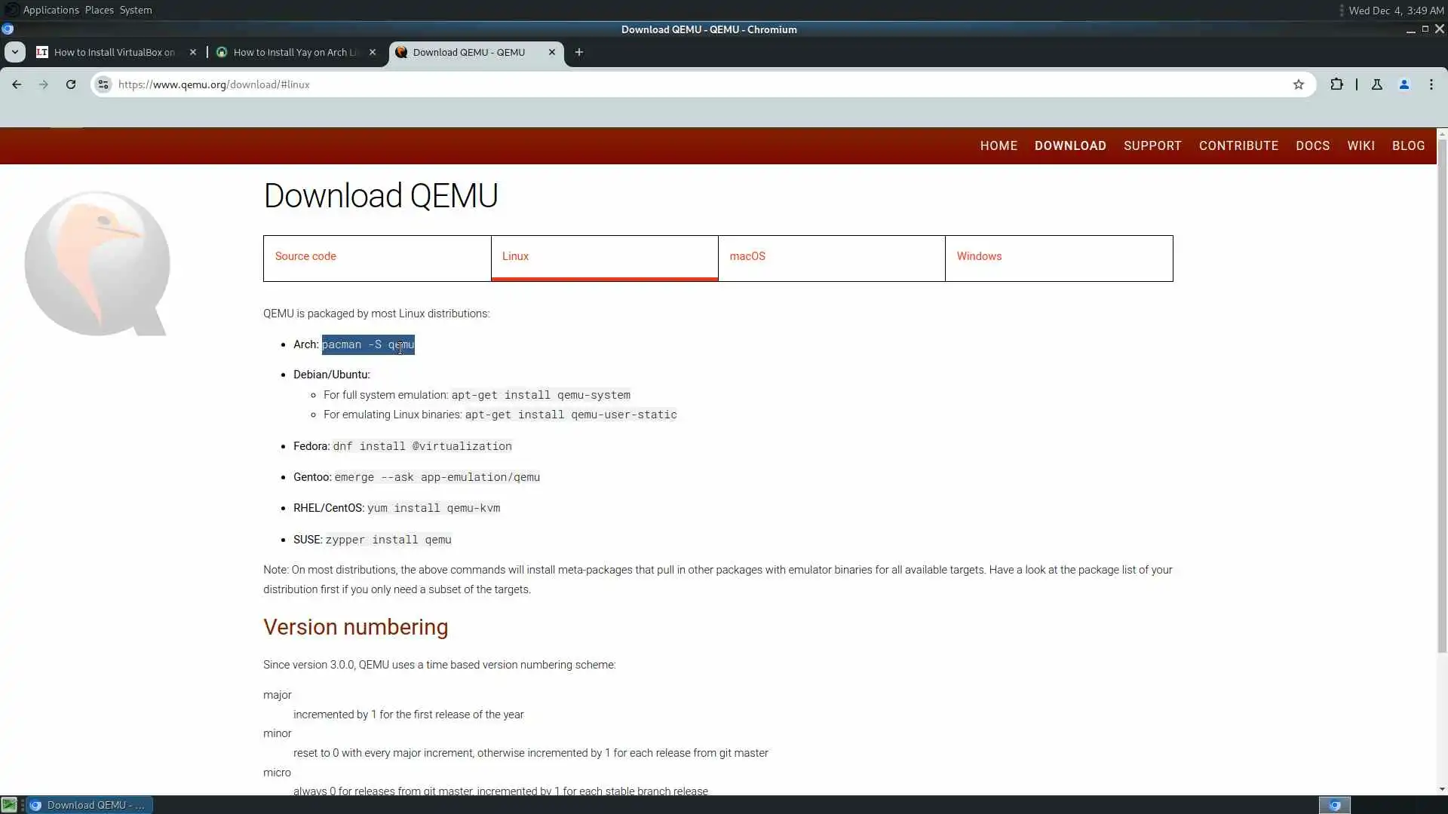Open a new browser tab
The height and width of the screenshot is (814, 1448).
tap(578, 52)
